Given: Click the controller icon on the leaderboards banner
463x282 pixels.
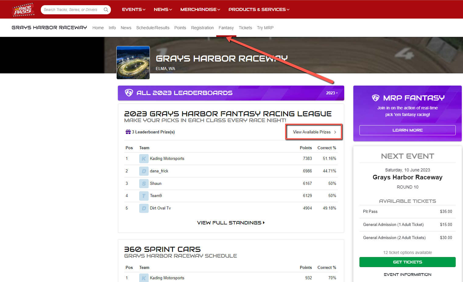Looking at the screenshot, I should pyautogui.click(x=129, y=93).
